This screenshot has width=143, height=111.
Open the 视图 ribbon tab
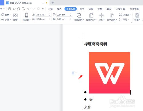point(100,9)
